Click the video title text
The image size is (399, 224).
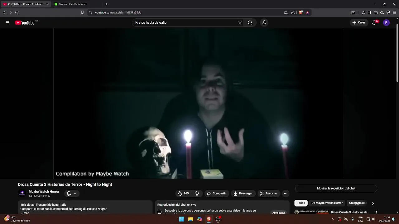pos(65,184)
